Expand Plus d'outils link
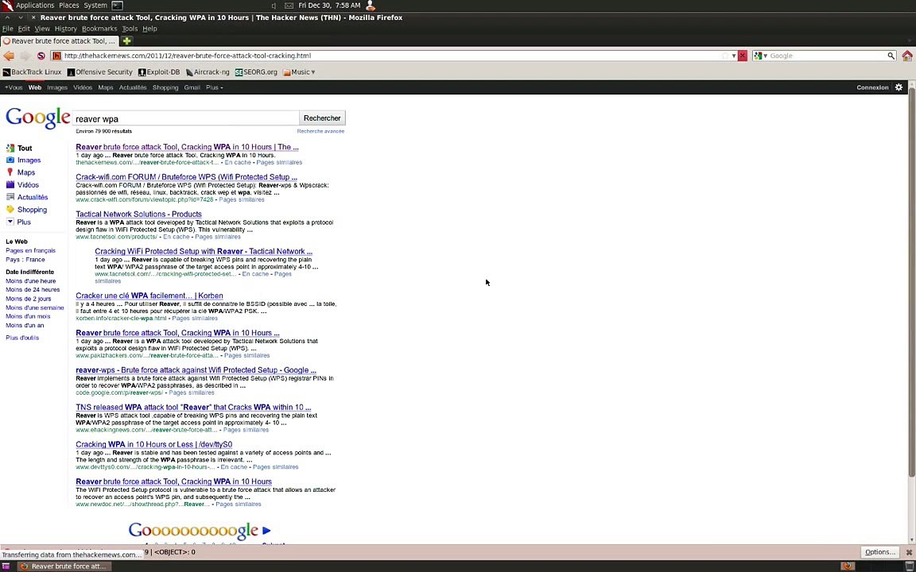The image size is (916, 572). 22,338
